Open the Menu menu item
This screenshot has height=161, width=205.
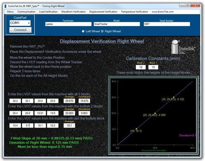point(10,12)
